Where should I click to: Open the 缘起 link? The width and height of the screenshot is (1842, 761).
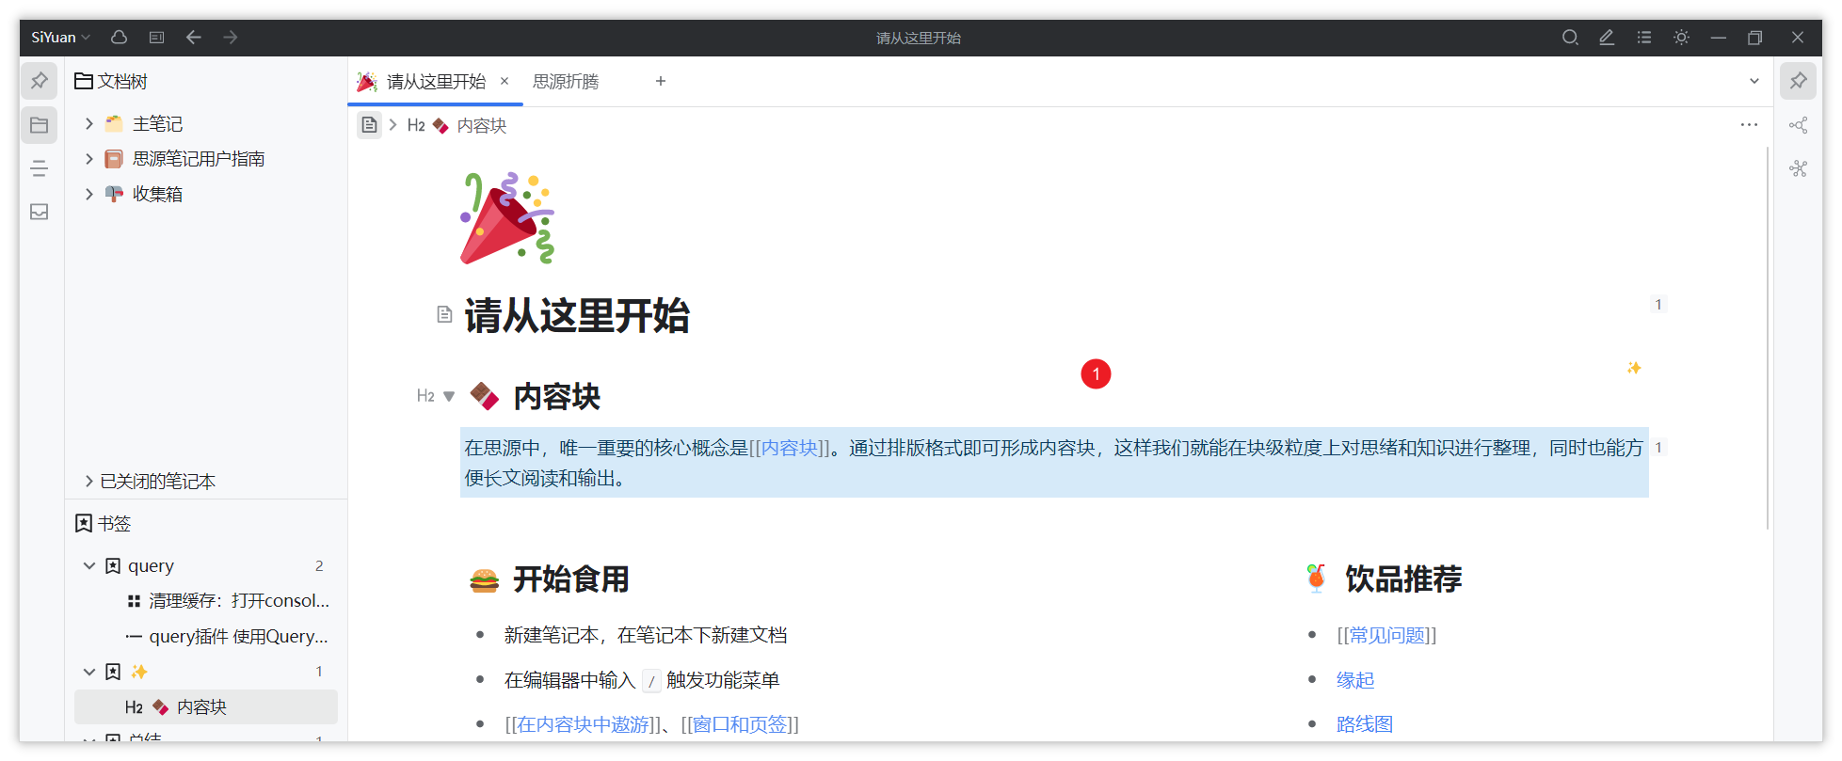[x=1354, y=680]
